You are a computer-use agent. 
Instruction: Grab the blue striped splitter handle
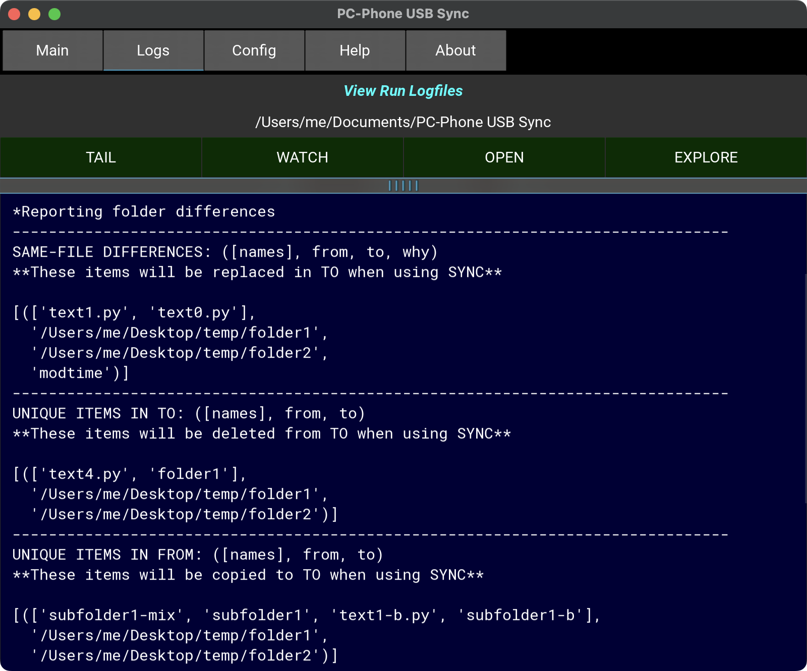tap(403, 186)
